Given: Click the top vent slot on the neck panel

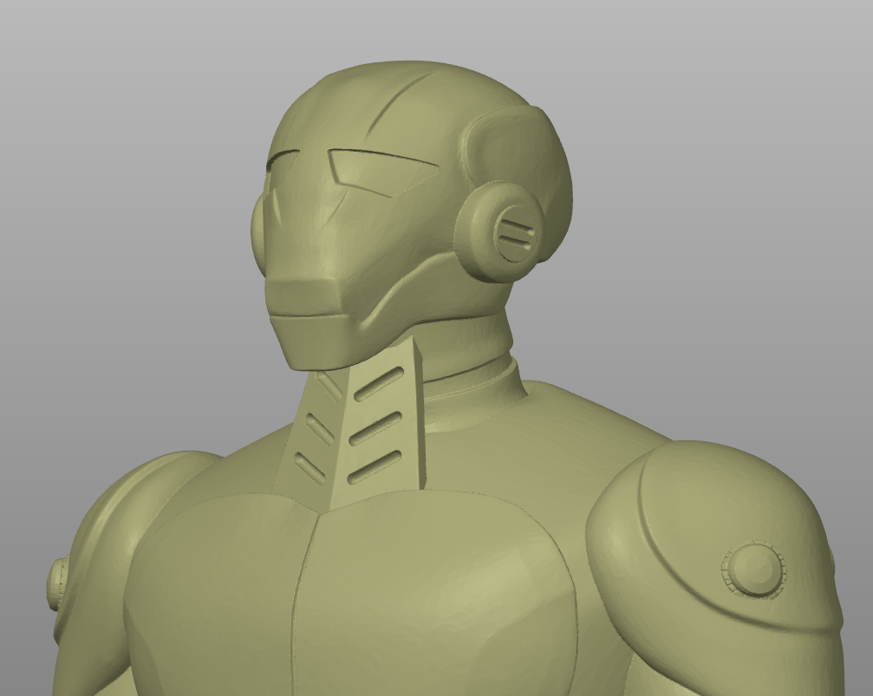Looking at the screenshot, I should coord(380,384).
